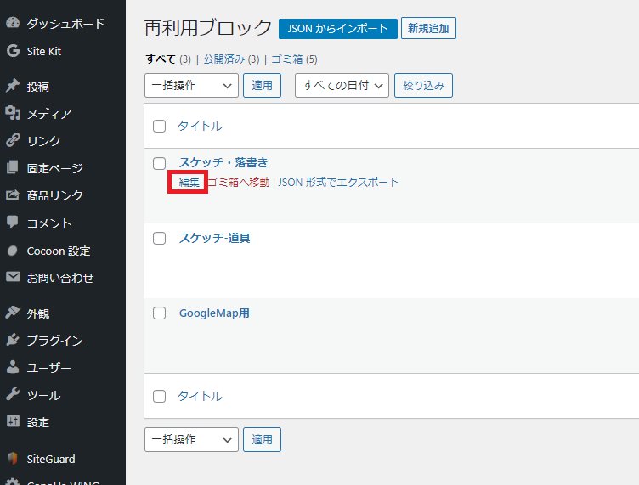Click the top 適用 button

(262, 86)
